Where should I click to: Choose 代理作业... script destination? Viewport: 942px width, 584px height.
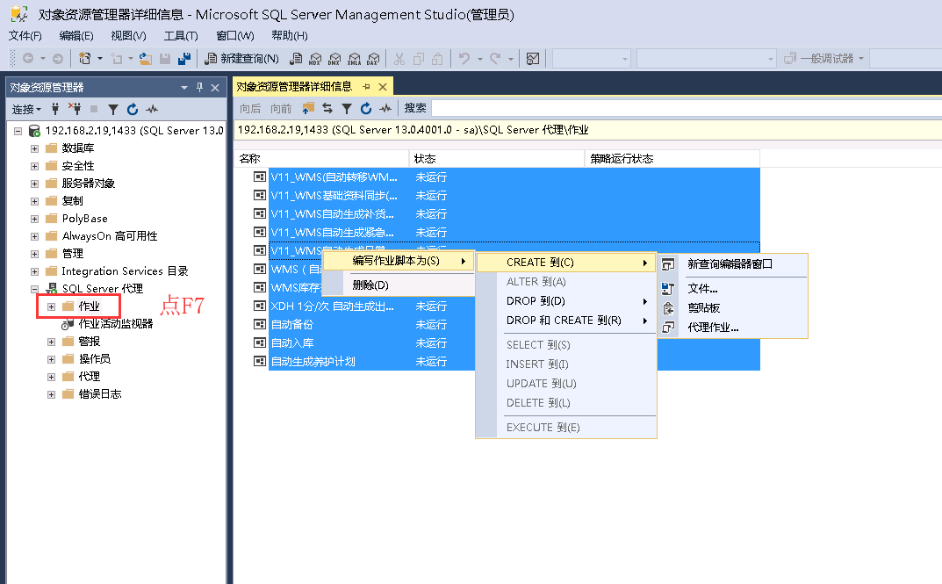[x=733, y=328]
